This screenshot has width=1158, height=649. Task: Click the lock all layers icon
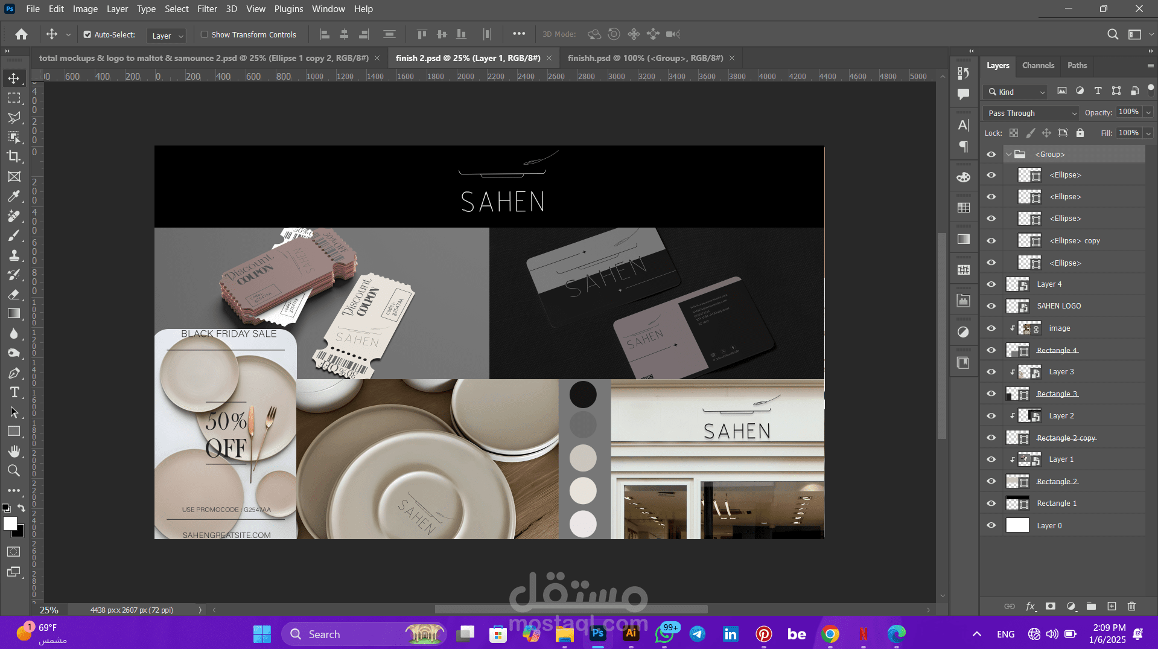pyautogui.click(x=1080, y=133)
